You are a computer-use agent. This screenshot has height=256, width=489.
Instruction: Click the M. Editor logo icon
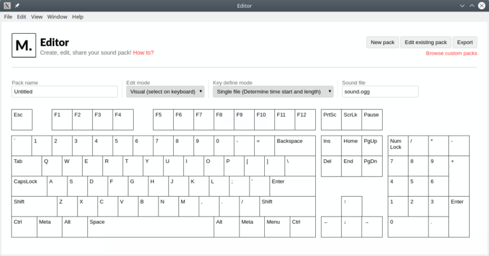point(24,45)
